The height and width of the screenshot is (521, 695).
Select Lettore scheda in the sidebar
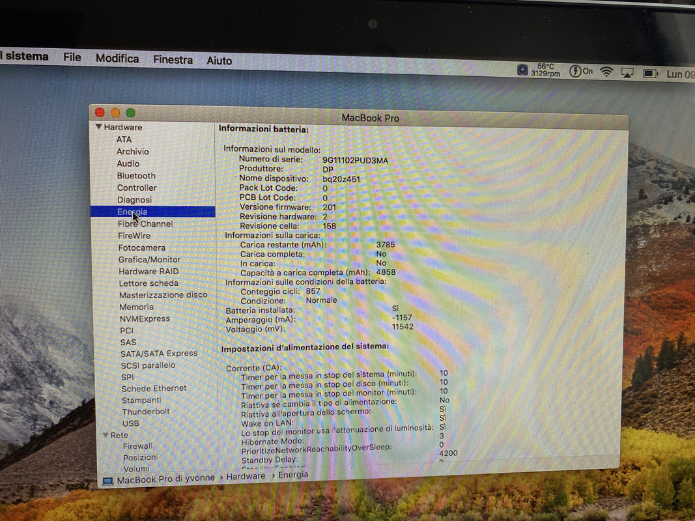pyautogui.click(x=149, y=283)
